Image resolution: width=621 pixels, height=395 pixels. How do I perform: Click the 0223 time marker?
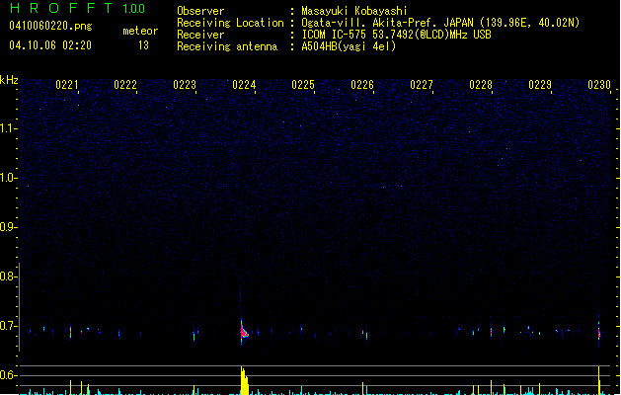[x=185, y=85]
